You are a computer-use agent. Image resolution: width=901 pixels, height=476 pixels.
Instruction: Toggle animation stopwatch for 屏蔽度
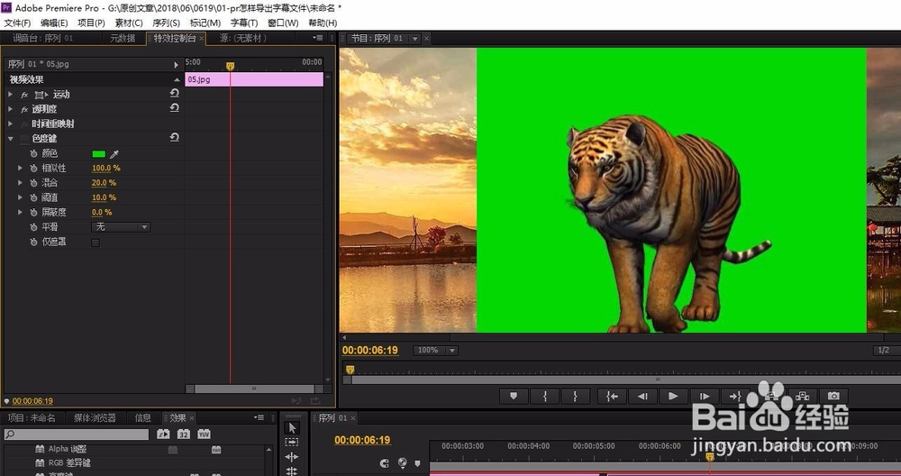(x=34, y=213)
